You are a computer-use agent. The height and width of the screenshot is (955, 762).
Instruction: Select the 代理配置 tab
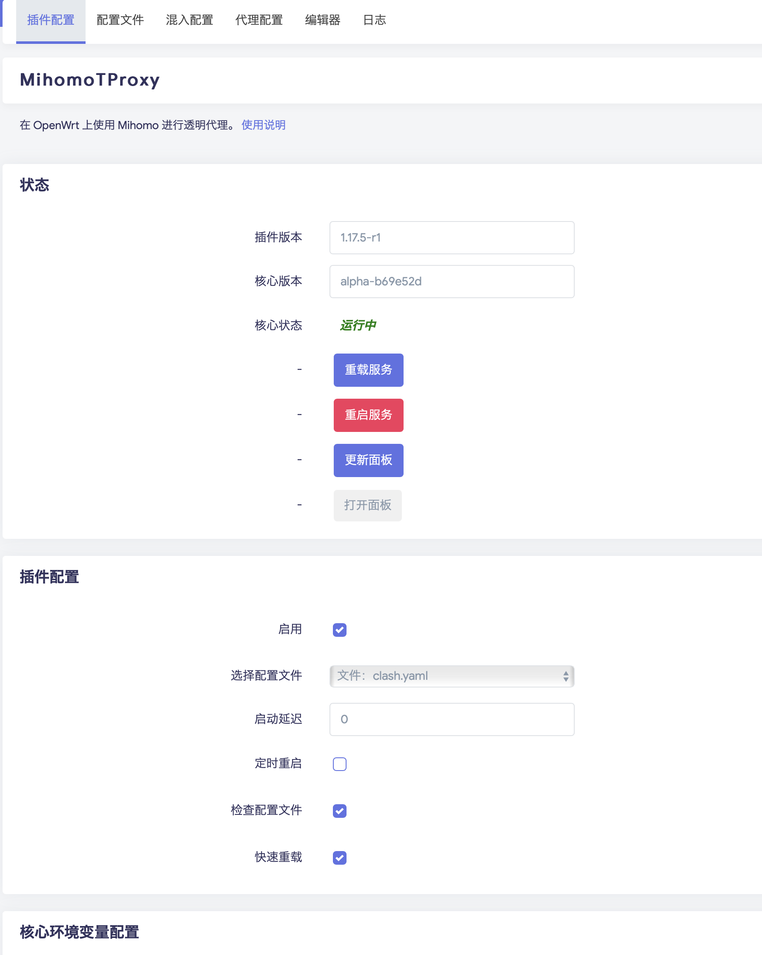point(259,20)
